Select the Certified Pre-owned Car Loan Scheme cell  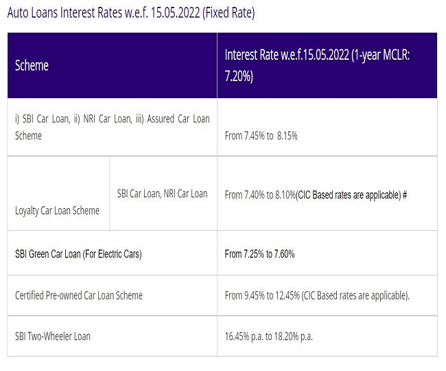[x=79, y=295]
